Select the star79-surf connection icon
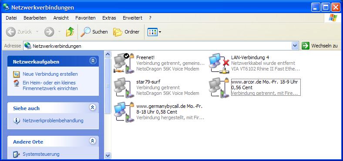This screenshot has height=161, width=343. coord(124,87)
